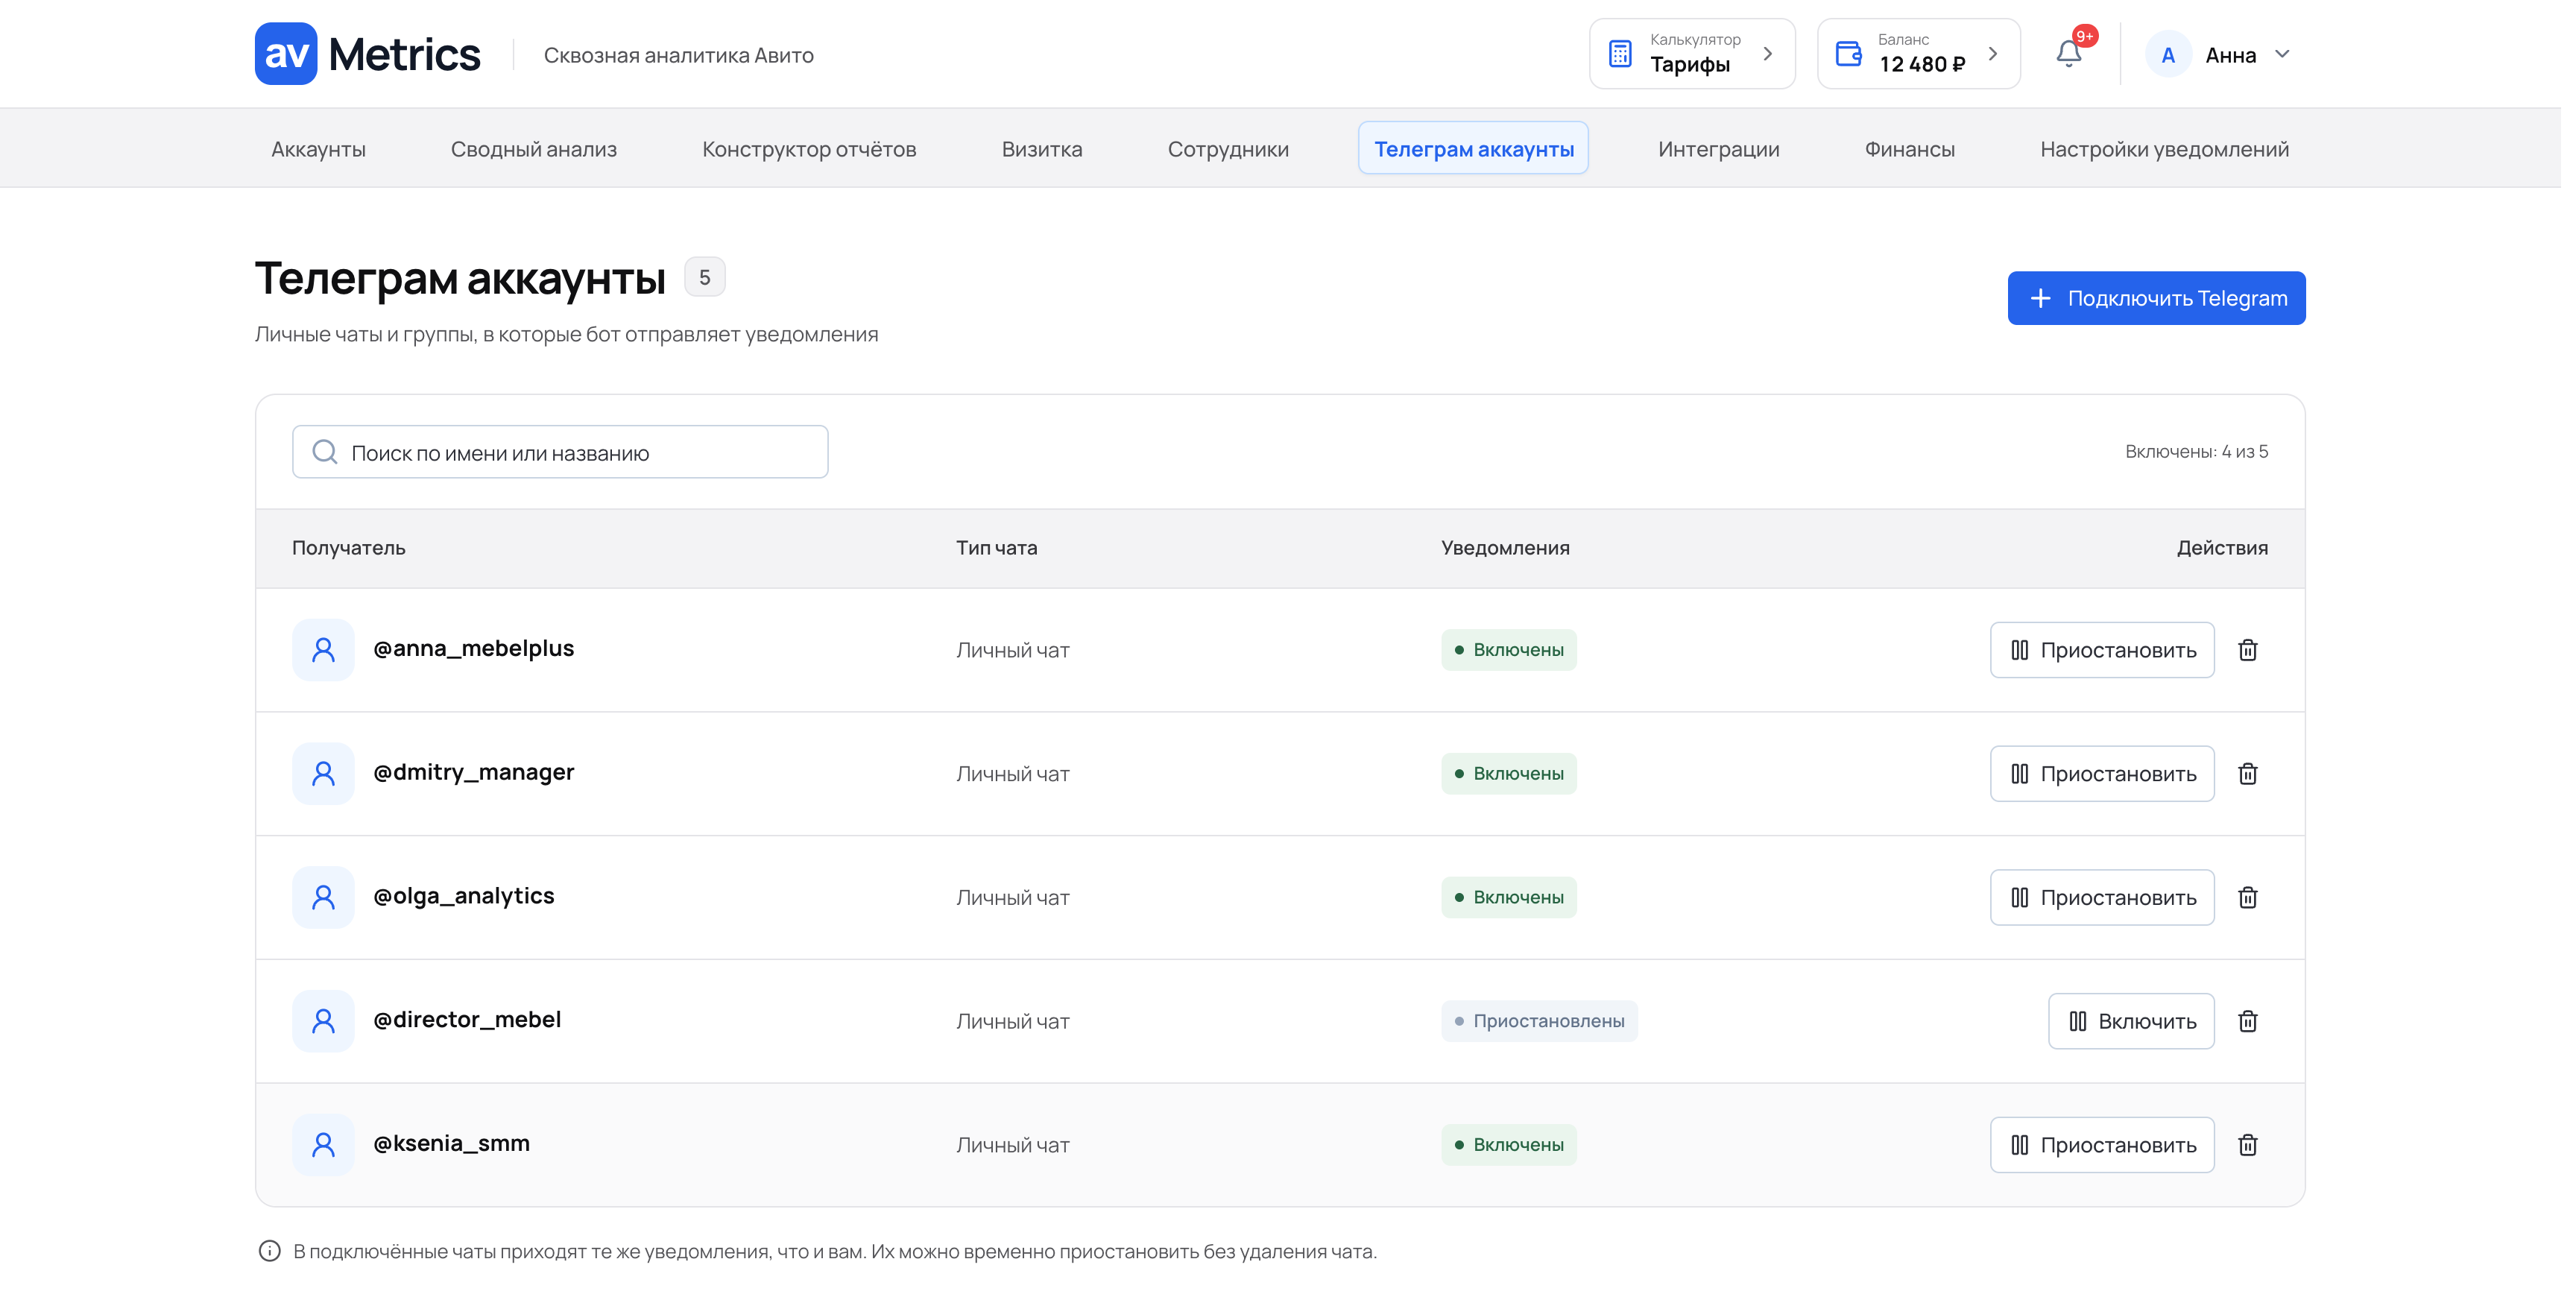Viewport: 2576px width, 1297px height.
Task: Click the Включены status badge of @anna_mebelplus
Action: pos(1508,650)
